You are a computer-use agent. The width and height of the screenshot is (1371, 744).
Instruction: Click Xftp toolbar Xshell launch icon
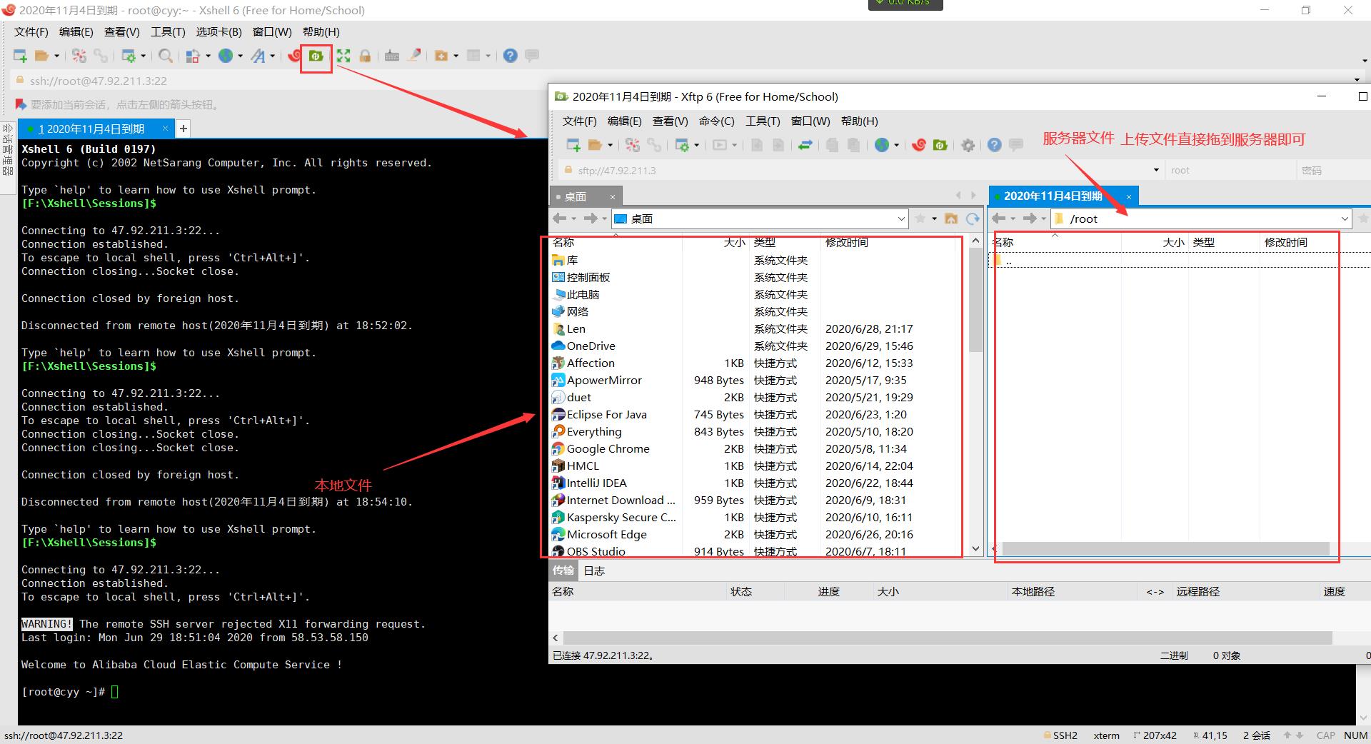(919, 145)
